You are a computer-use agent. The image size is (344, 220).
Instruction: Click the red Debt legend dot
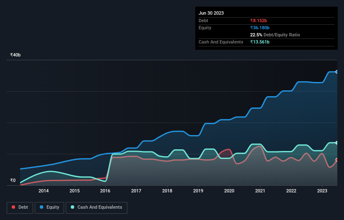click(13, 207)
